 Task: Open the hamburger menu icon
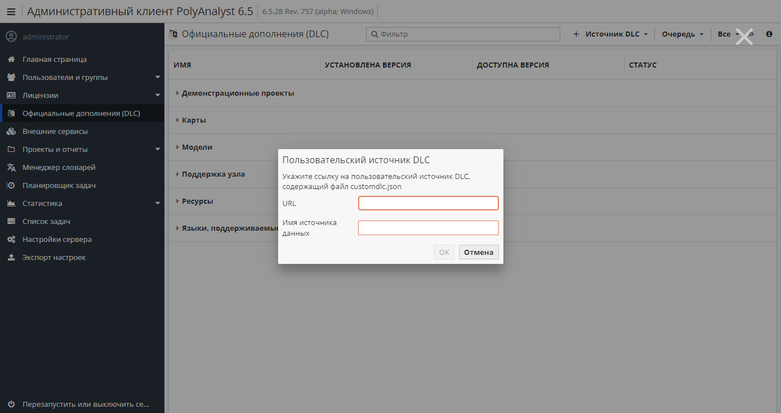11,11
